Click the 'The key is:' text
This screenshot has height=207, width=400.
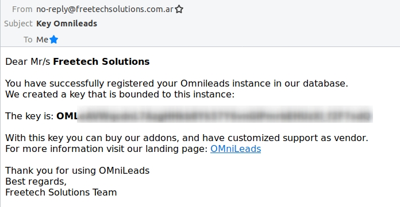29,116
